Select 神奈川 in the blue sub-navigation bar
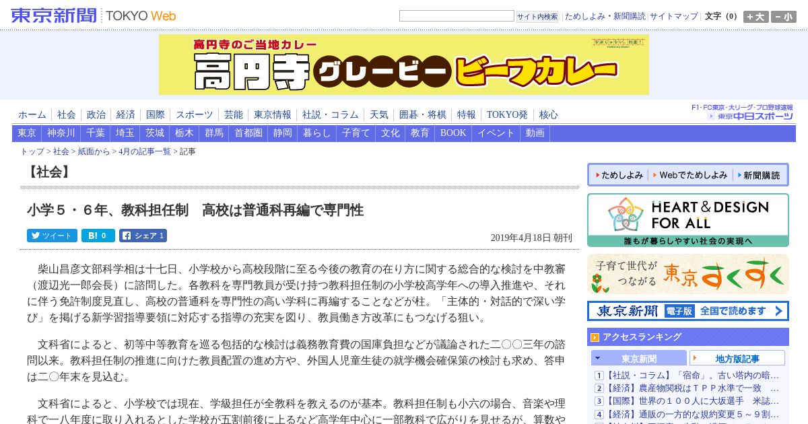 click(x=61, y=133)
